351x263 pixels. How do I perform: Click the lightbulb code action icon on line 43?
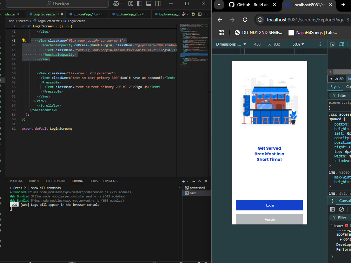click(x=24, y=40)
